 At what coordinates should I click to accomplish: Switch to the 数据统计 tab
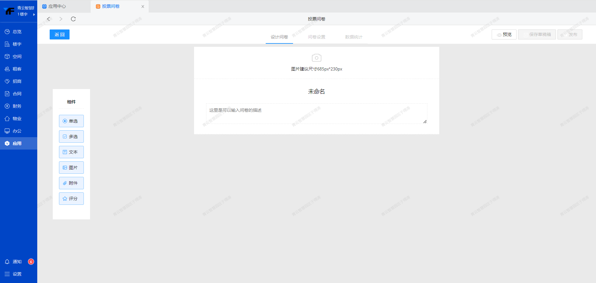354,37
